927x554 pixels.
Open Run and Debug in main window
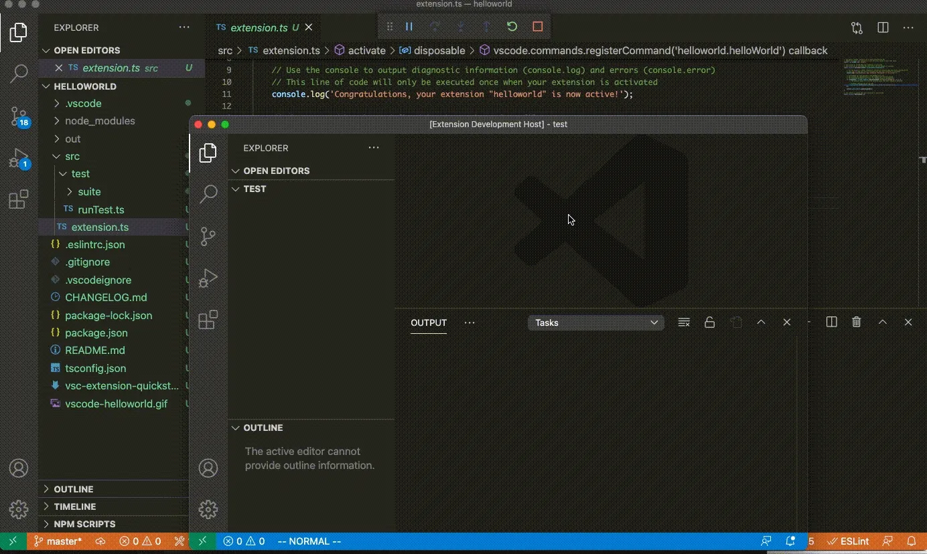[19, 159]
